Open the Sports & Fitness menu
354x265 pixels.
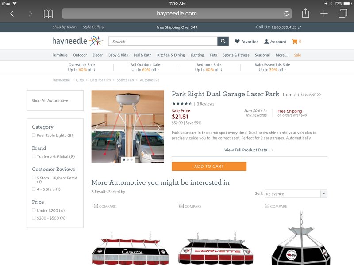pyautogui.click(x=236, y=55)
